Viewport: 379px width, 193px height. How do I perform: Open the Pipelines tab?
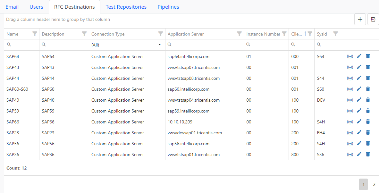pyautogui.click(x=168, y=7)
